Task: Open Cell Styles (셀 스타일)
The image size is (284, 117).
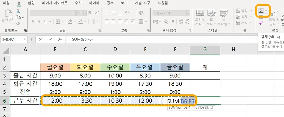Action: [224, 17]
